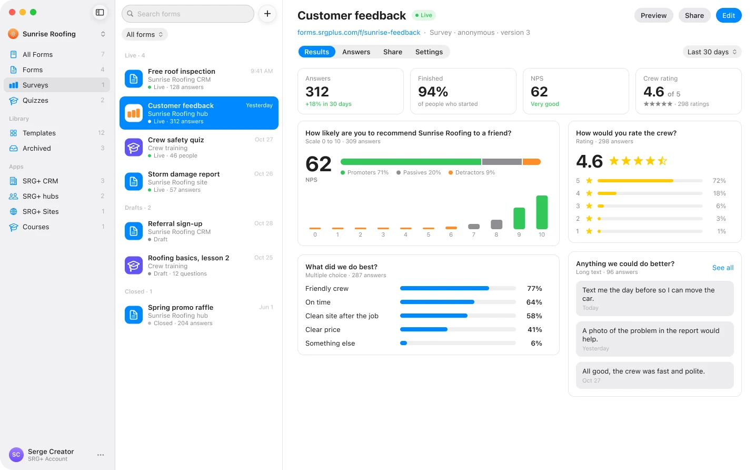Click the Templates grid icon
This screenshot has width=755, height=470.
coord(14,133)
